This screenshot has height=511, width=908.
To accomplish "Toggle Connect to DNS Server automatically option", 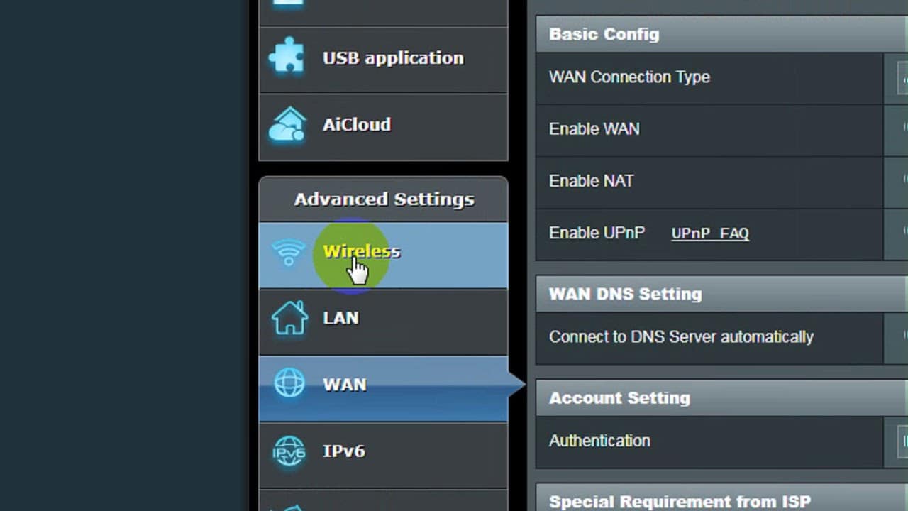I will point(904,336).
